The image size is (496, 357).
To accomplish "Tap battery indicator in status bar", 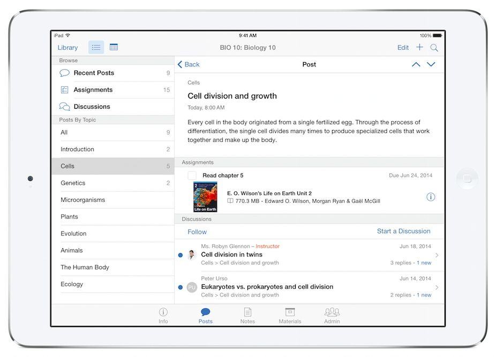I will click(x=437, y=35).
